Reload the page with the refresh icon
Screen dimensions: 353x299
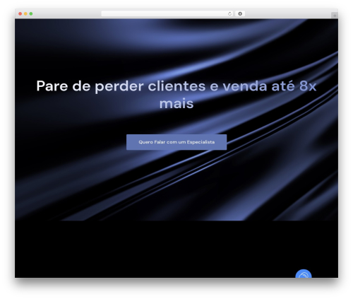pyautogui.click(x=229, y=14)
